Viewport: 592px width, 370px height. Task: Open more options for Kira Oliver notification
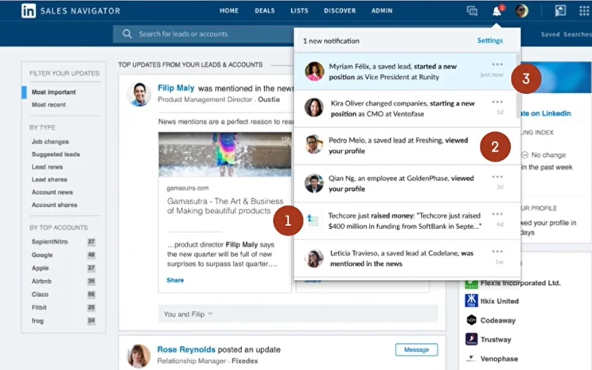click(x=497, y=102)
